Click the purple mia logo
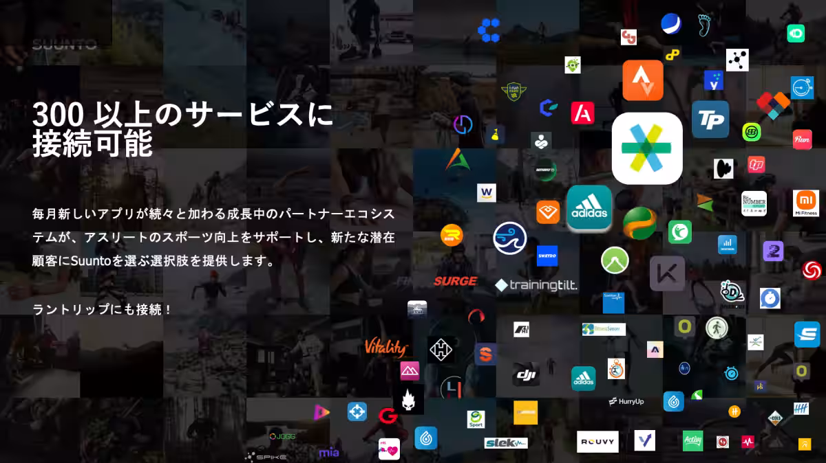Screen dimensions: 826x463 click(328, 453)
